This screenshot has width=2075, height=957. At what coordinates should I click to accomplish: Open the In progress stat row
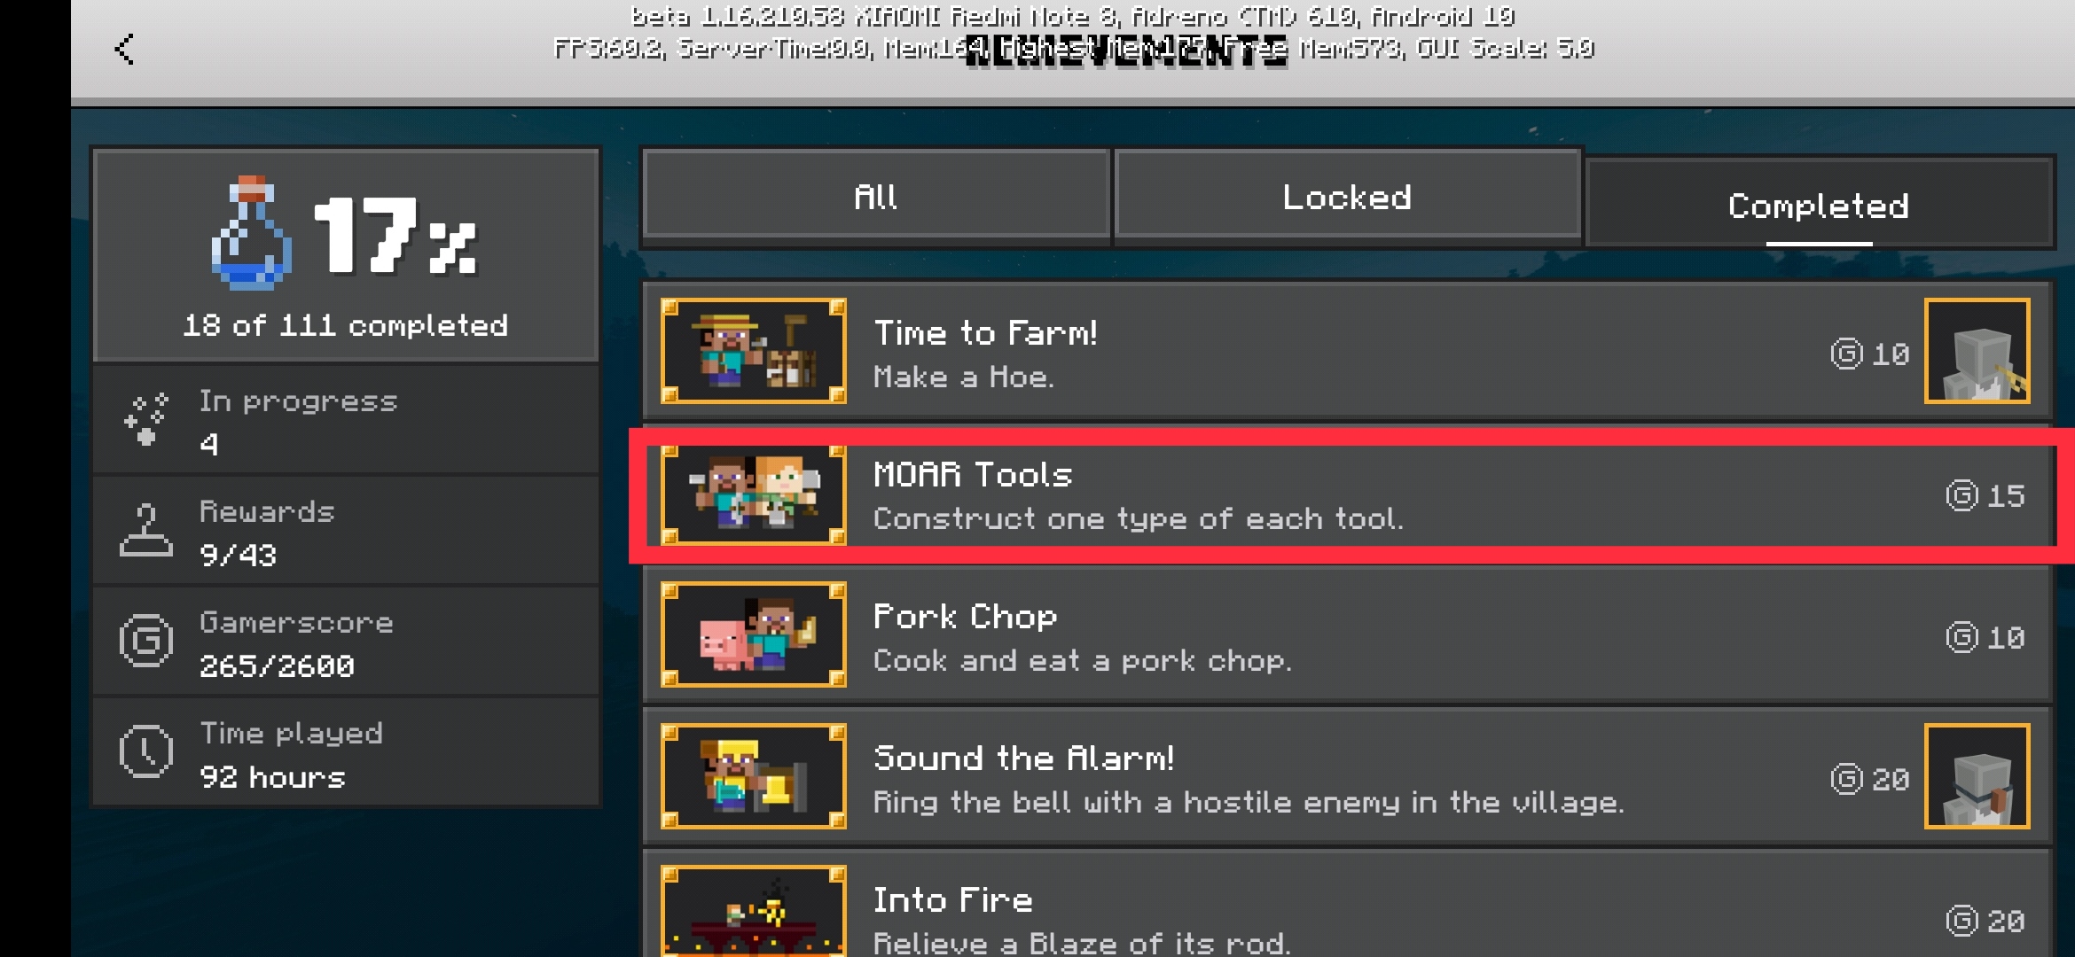346,420
